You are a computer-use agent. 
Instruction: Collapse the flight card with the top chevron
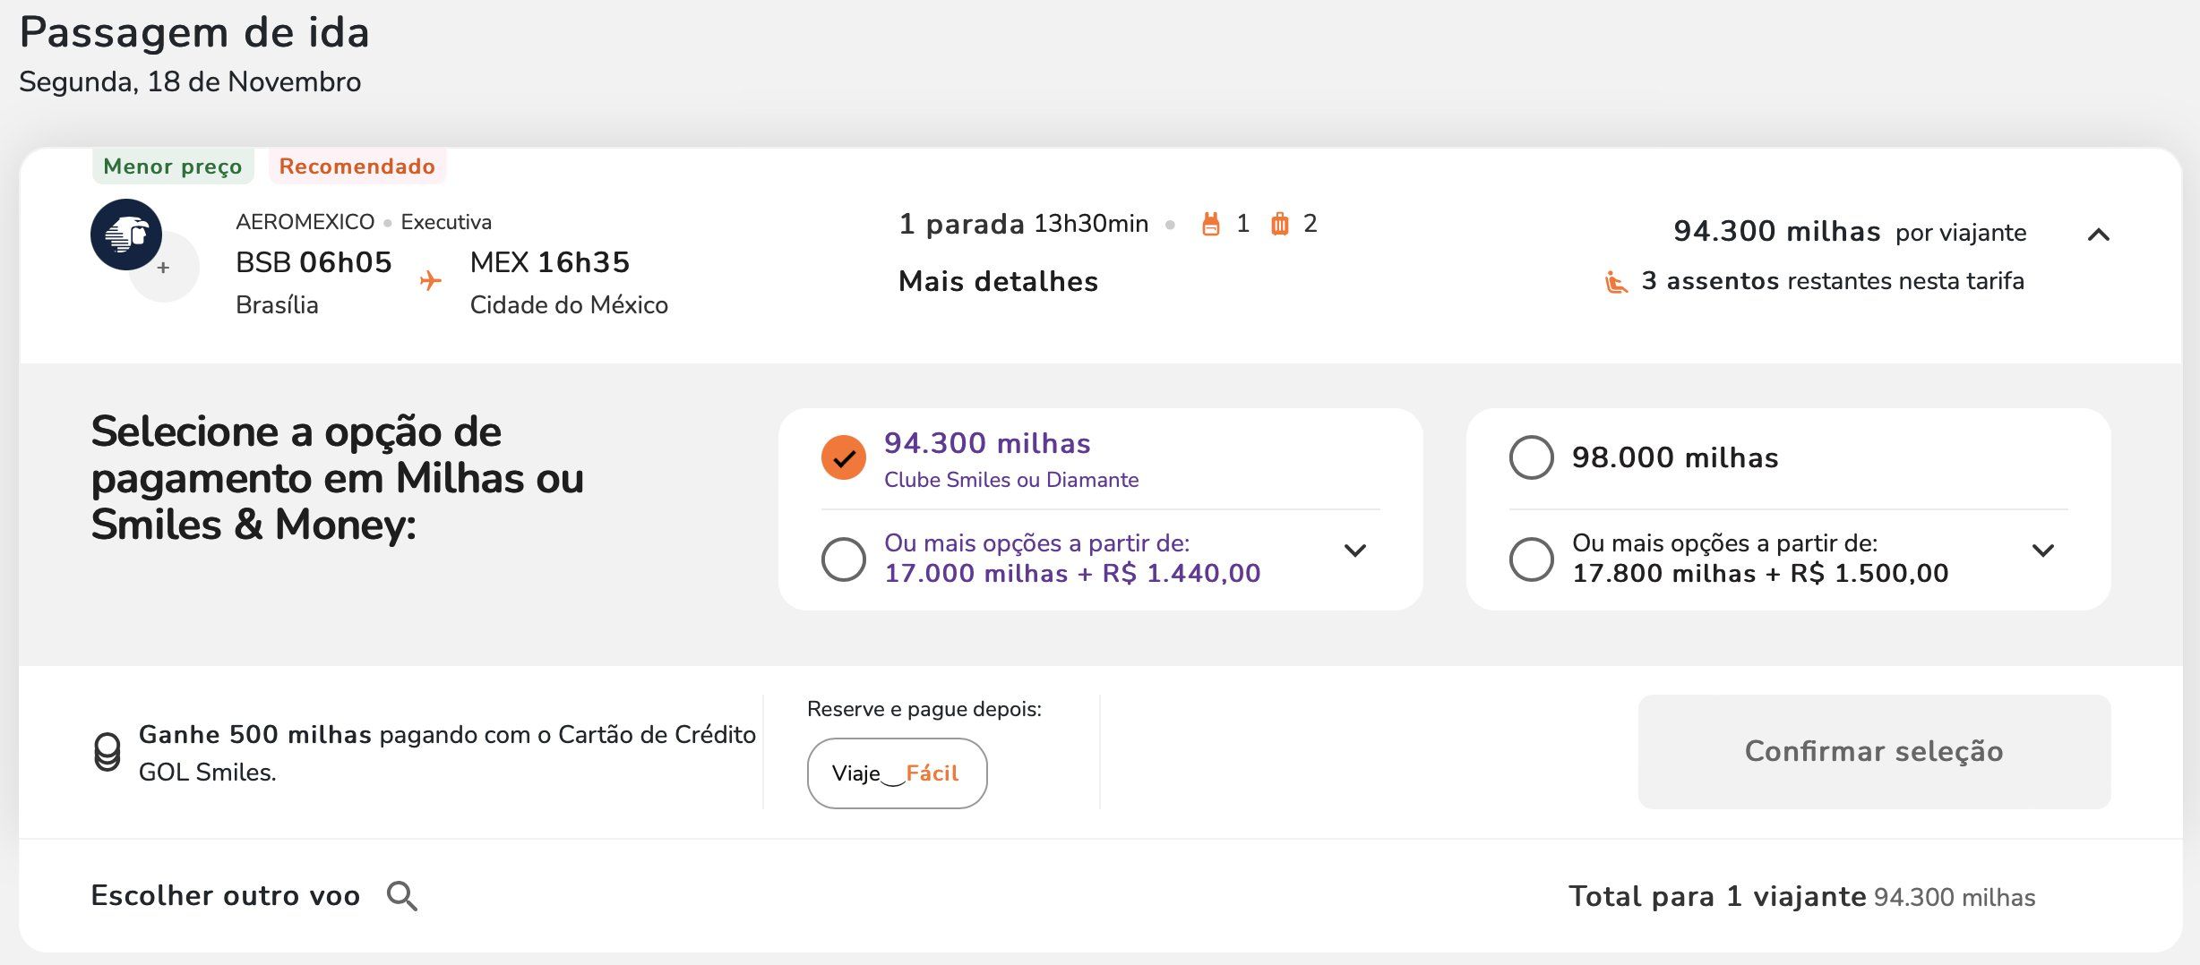[2099, 235]
